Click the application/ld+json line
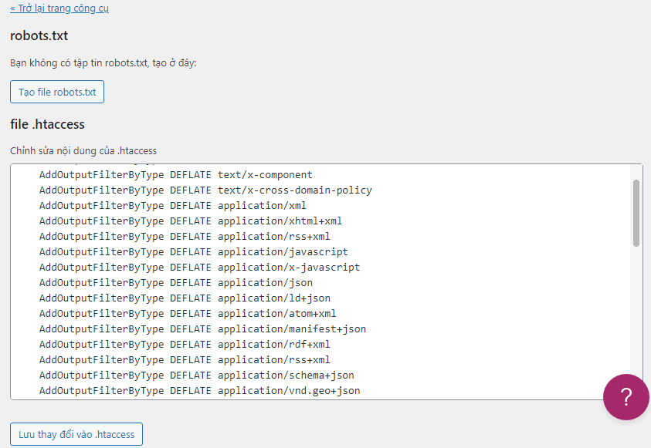Viewport: 651px width, 448px height. 185,298
